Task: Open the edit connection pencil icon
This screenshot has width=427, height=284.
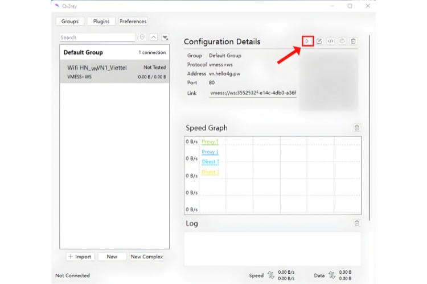Action: tap(319, 41)
